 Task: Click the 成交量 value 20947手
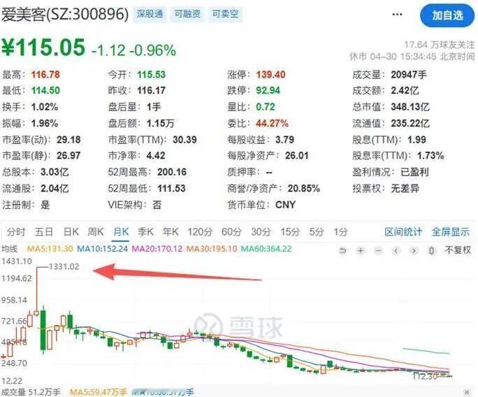tap(409, 74)
